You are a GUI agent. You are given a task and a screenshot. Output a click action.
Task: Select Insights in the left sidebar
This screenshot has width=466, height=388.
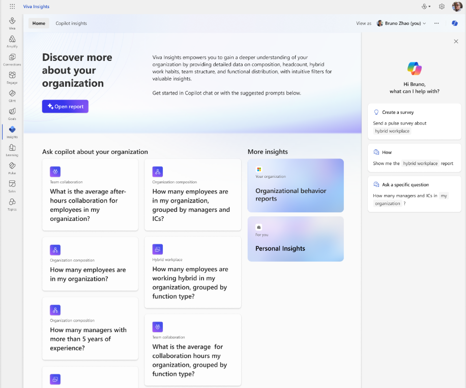(x=12, y=132)
